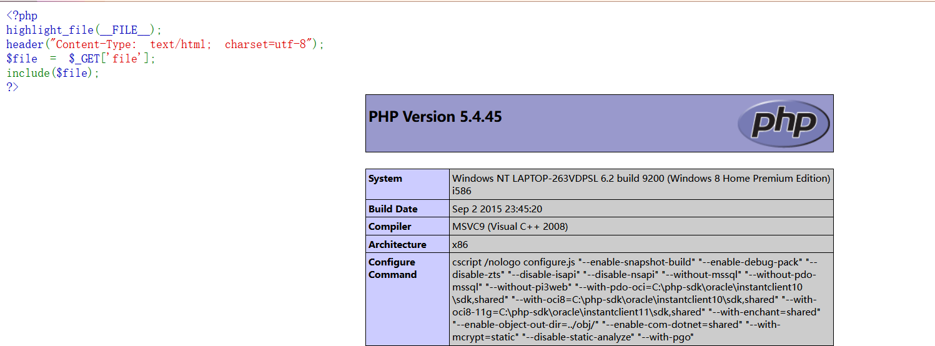Click the PHP Version 5.4.45 heading
This screenshot has width=935, height=346.
coord(435,117)
